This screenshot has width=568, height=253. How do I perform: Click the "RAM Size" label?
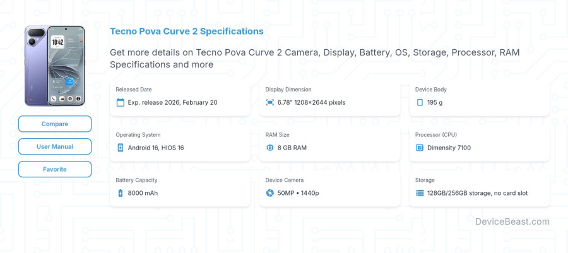(x=277, y=134)
